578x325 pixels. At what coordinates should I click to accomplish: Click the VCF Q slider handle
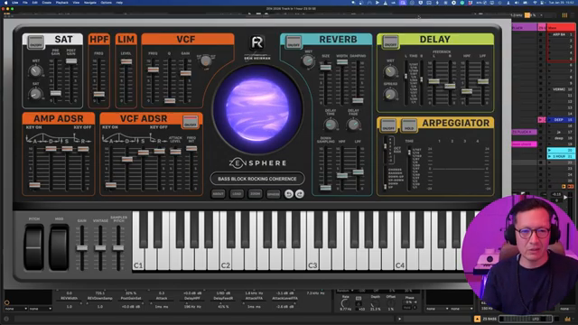click(170, 100)
